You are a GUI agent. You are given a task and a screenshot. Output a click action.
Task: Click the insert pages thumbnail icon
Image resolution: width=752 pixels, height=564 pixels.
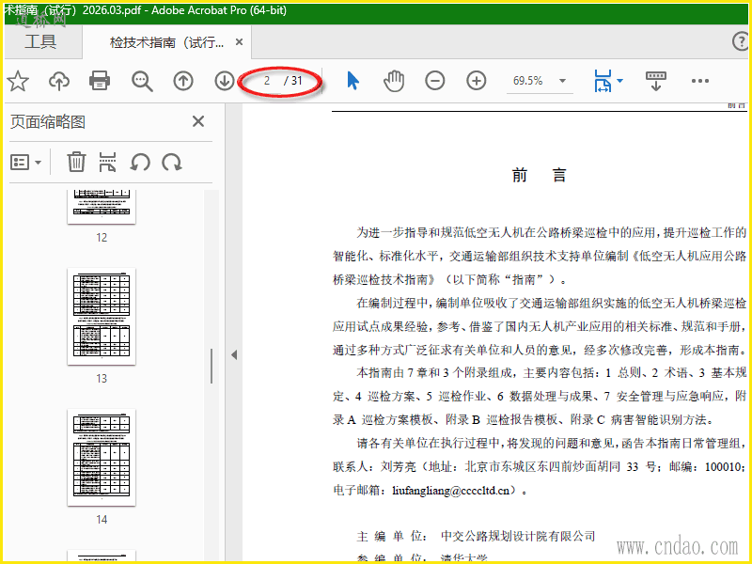[x=107, y=162]
